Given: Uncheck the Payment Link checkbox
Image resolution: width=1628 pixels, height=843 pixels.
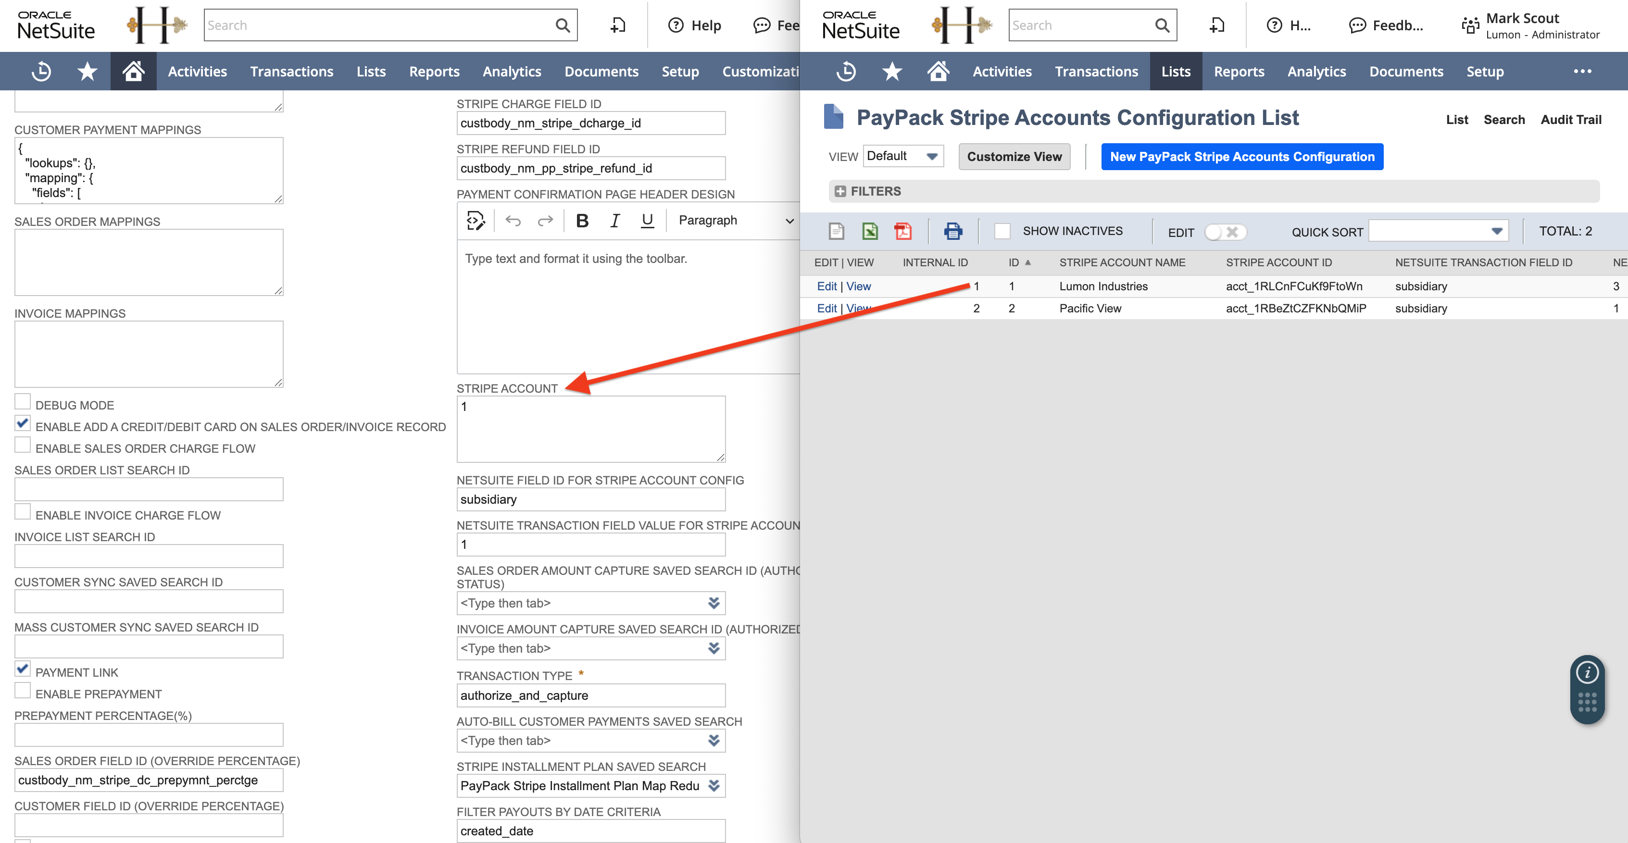Looking at the screenshot, I should tap(23, 669).
